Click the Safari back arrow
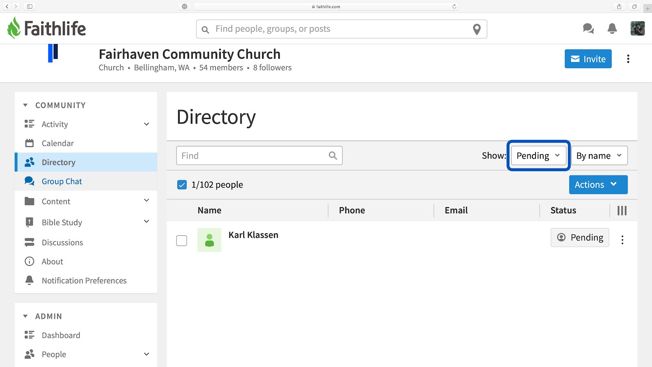Viewport: 652px width, 367px height. pos(7,7)
